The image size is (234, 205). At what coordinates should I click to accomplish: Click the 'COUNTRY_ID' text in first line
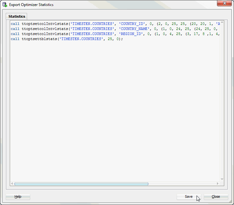132,24
